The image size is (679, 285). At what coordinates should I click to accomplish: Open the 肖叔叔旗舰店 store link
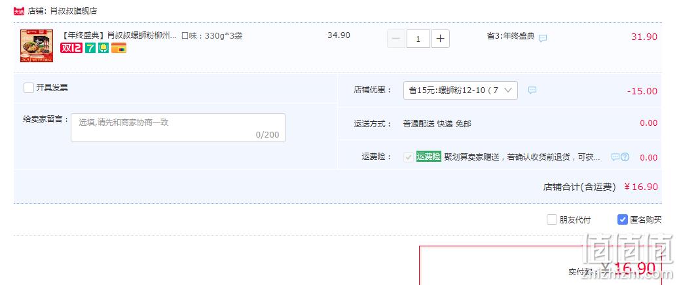tap(73, 11)
